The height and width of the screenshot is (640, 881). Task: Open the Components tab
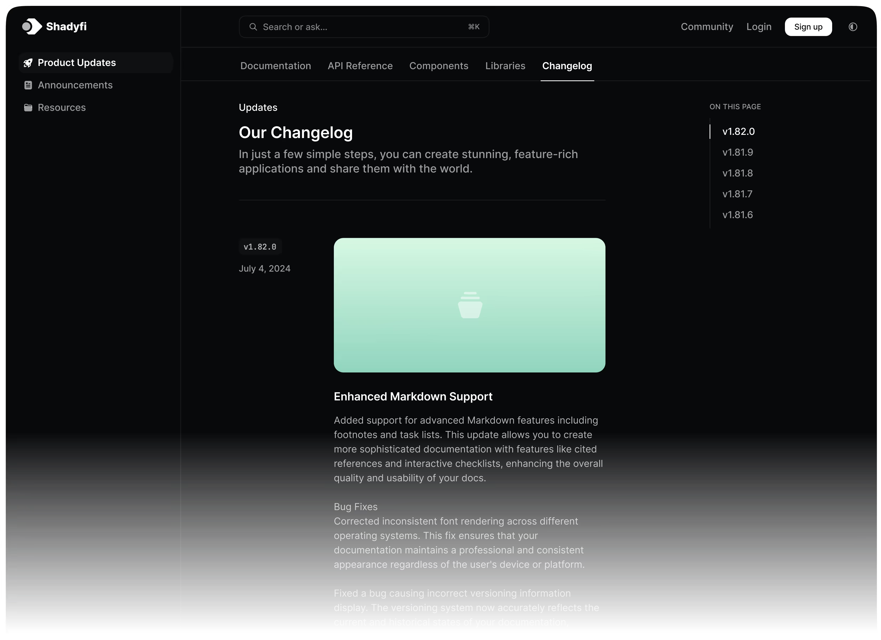pos(438,66)
